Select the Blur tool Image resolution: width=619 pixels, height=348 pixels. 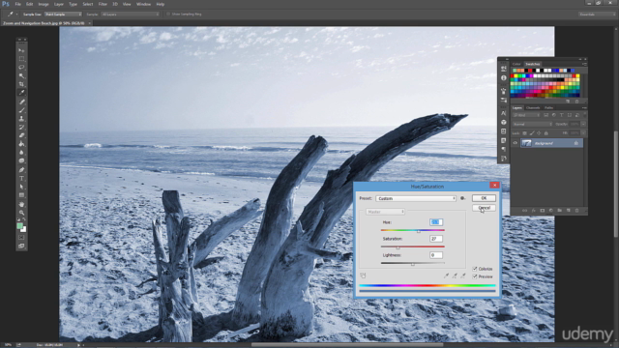[21, 153]
